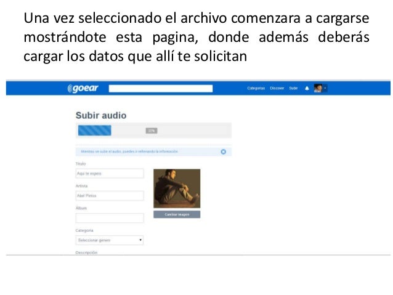Click the goear logo
Screen dimensions: 393x295
click(x=83, y=88)
